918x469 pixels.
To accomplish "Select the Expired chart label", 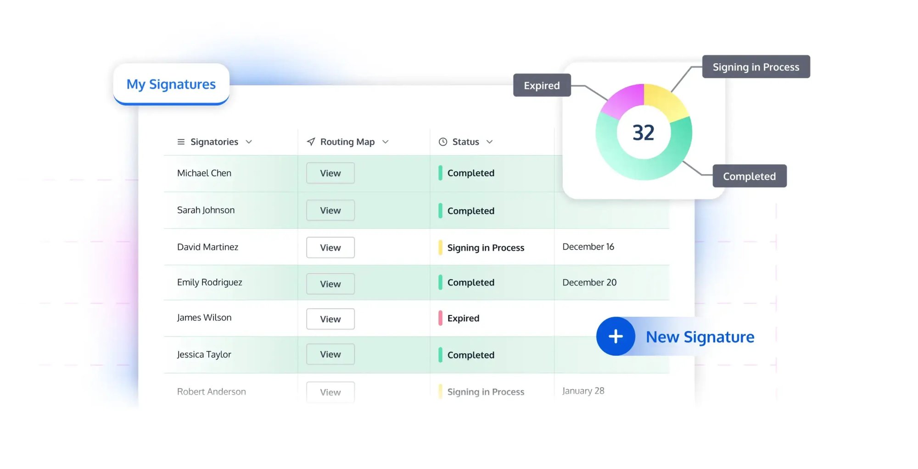I will click(x=542, y=85).
